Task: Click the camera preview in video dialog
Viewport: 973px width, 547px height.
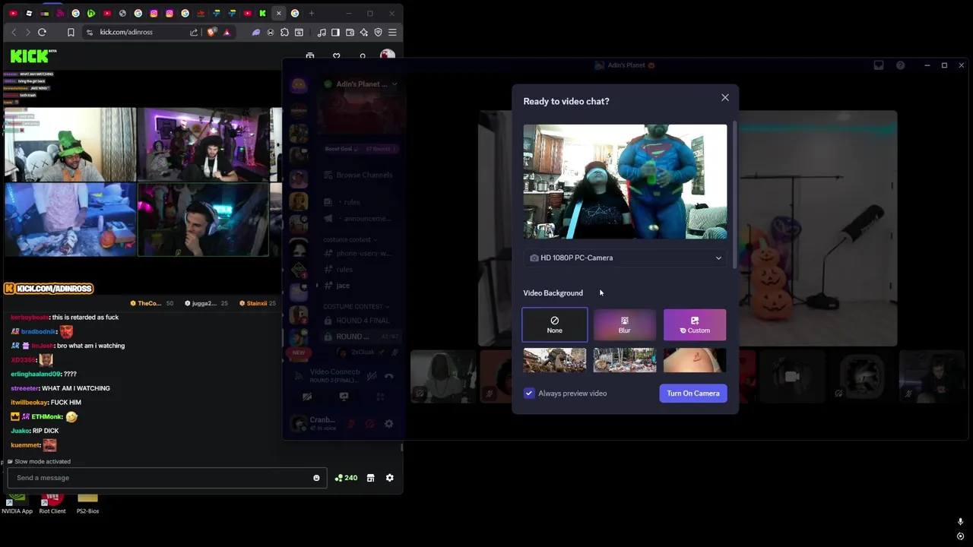Action: coord(625,182)
